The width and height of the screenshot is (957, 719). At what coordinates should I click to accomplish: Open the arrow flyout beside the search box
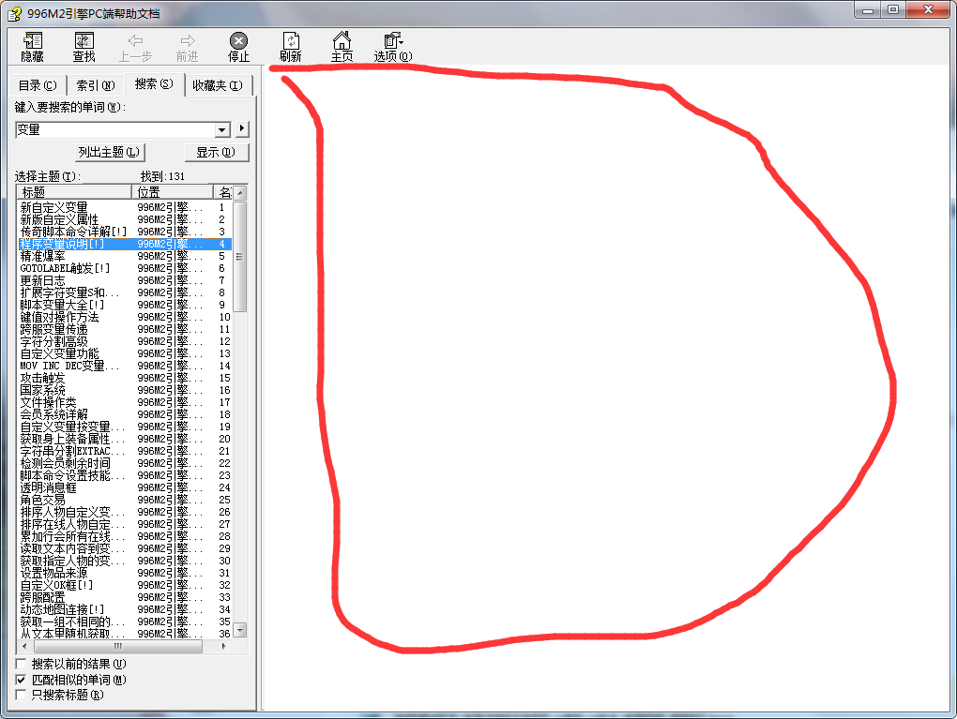[x=242, y=128]
